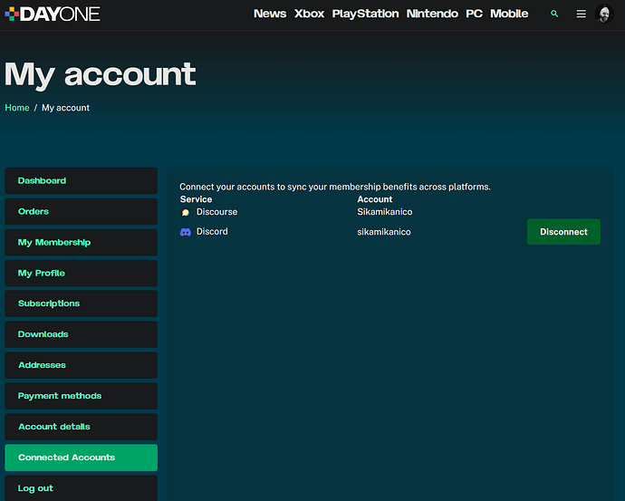View Orders in account sidebar
This screenshot has width=625, height=501.
[x=81, y=212]
